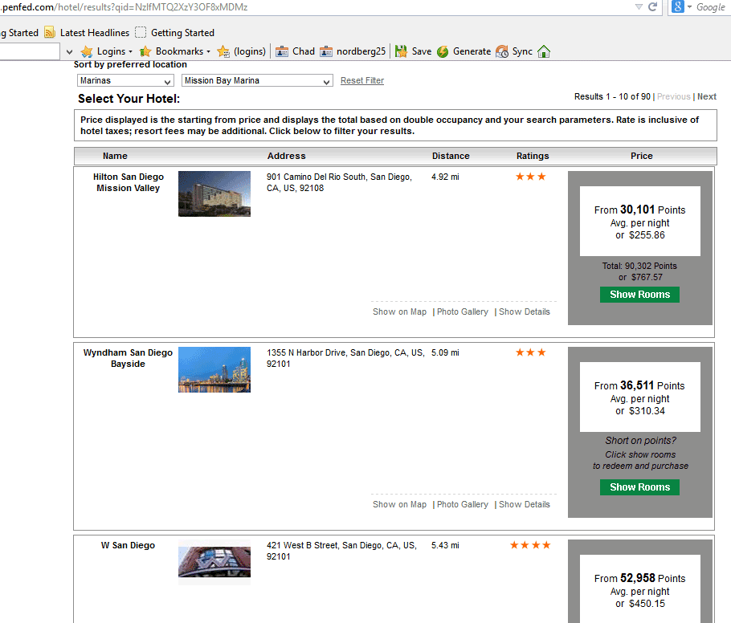Image resolution: width=731 pixels, height=623 pixels.
Task: Open the (logins) star bookmark
Action: (242, 51)
